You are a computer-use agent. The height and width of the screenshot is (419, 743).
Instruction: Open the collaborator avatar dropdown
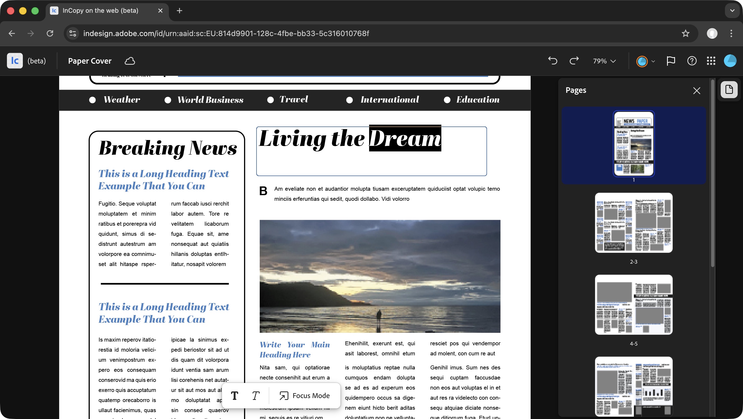[646, 61]
